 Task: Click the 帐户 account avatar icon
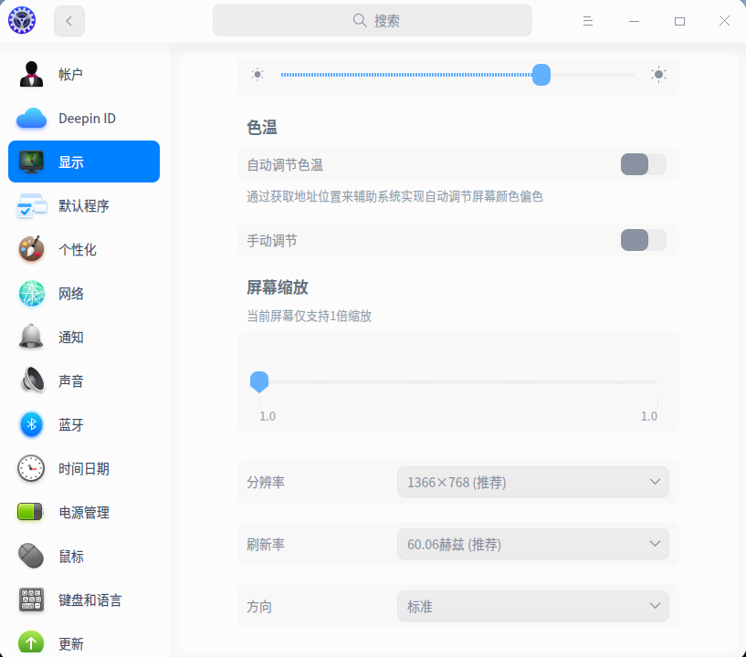pos(31,74)
